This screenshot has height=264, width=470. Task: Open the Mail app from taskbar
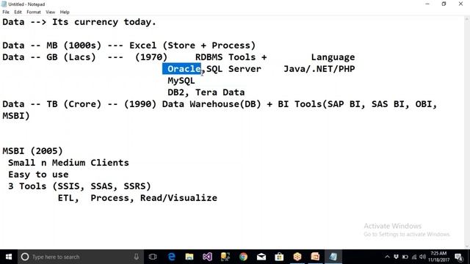click(261, 257)
